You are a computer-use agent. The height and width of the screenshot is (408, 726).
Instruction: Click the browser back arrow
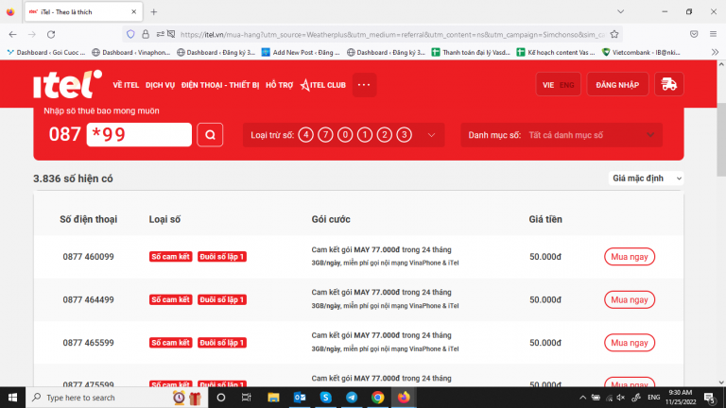coord(12,34)
